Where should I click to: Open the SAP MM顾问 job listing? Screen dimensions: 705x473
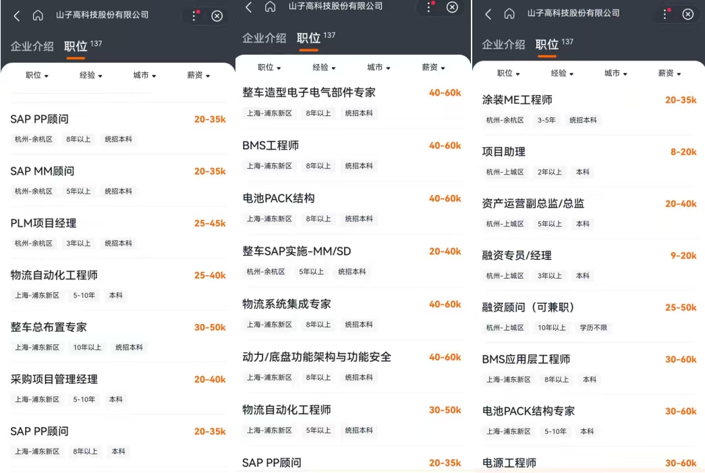point(118,181)
